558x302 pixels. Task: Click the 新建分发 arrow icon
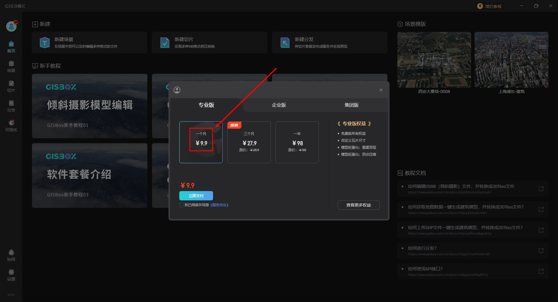(285, 43)
